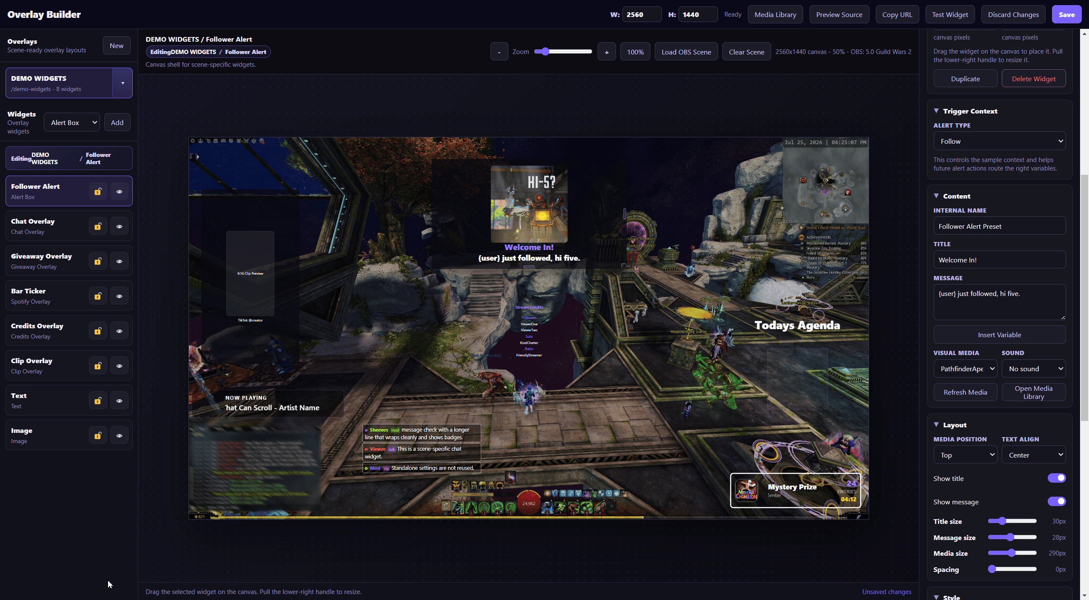The width and height of the screenshot is (1089, 600).
Task: Click the Save button
Action: pos(1066,14)
